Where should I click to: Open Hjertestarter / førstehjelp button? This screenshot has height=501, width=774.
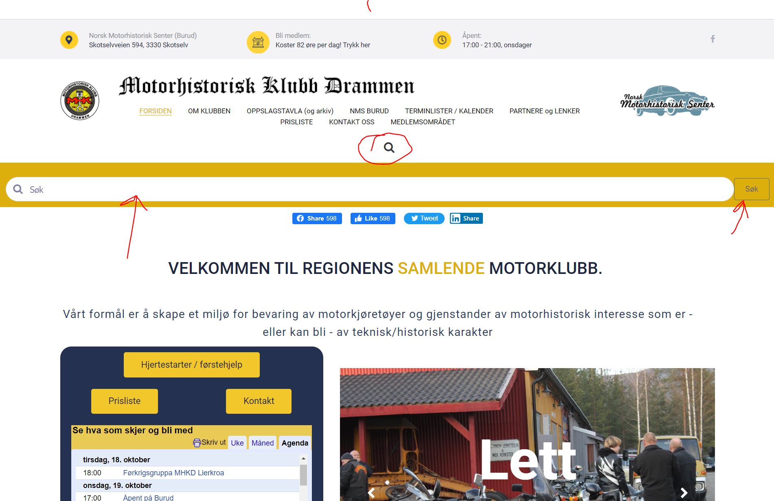click(192, 365)
